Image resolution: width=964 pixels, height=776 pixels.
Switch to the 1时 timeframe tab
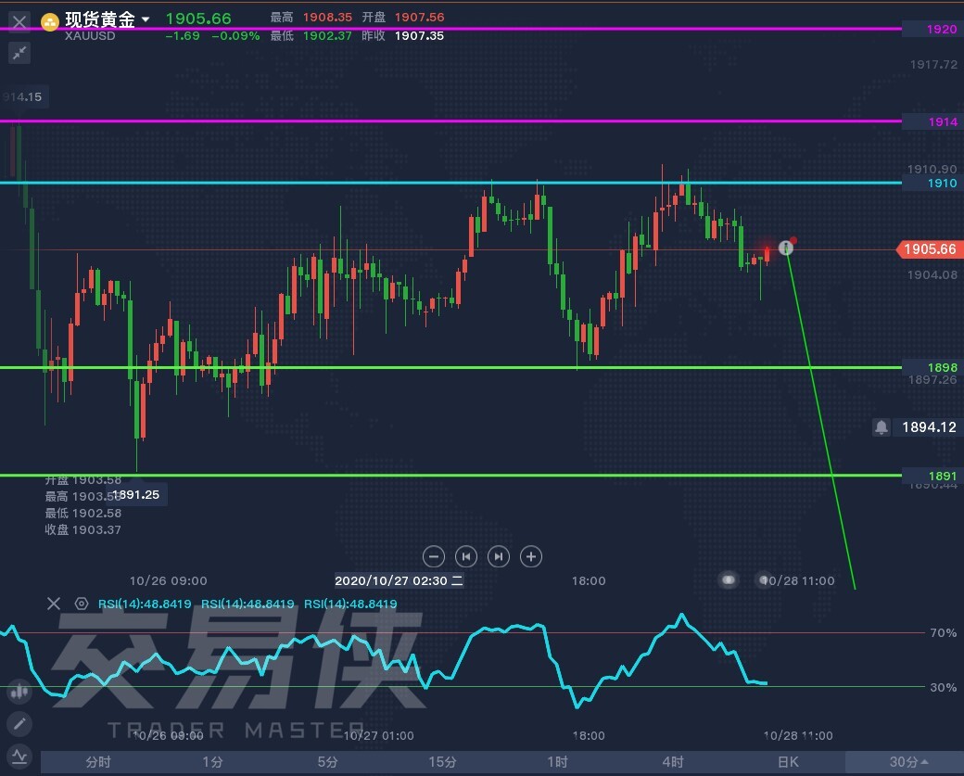click(x=557, y=762)
